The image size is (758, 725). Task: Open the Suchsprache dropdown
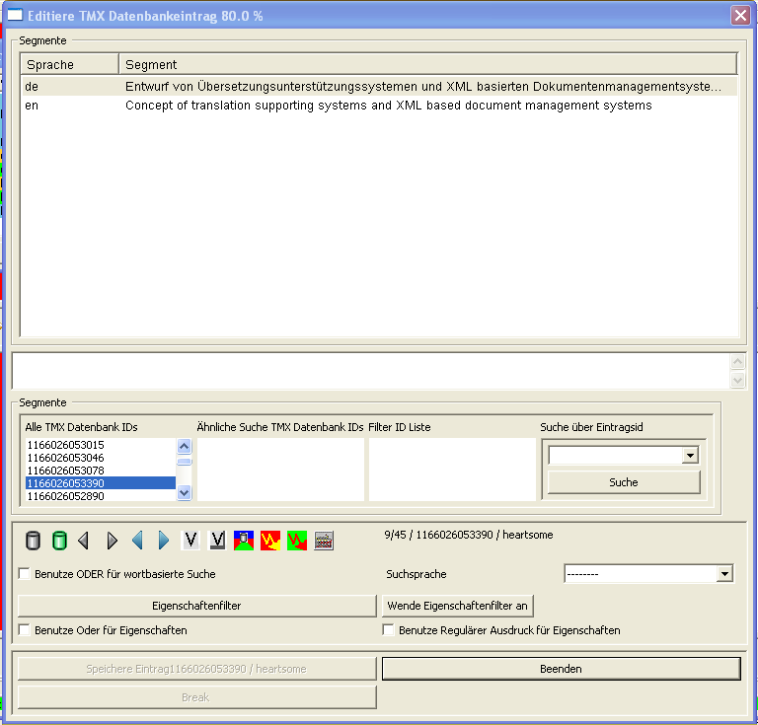725,574
